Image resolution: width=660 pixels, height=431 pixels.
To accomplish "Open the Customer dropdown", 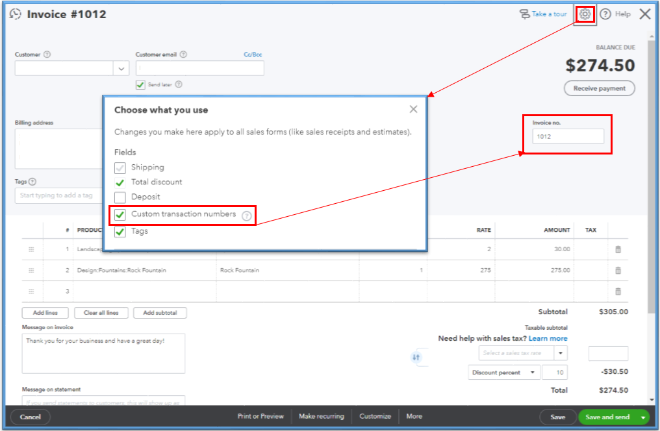I will coord(121,68).
